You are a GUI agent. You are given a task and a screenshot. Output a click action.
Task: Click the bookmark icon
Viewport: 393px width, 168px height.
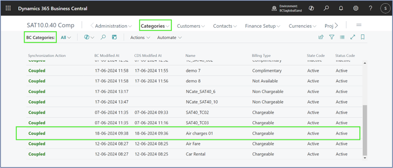tap(362, 37)
